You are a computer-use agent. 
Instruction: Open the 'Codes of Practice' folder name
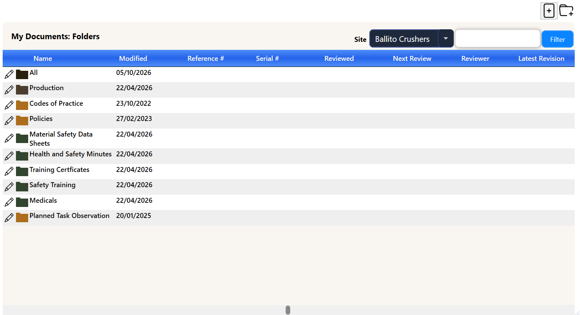(56, 103)
